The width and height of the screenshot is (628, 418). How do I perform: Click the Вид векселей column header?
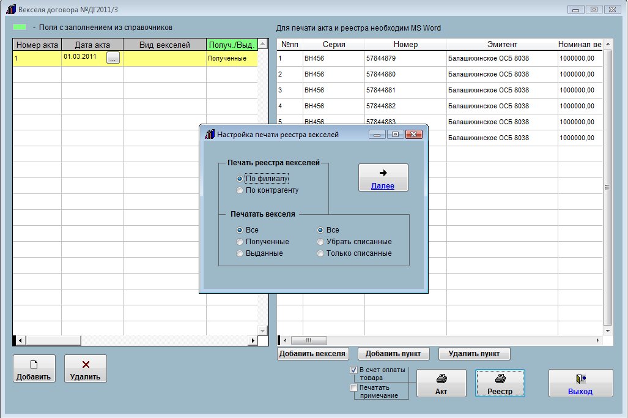[164, 45]
